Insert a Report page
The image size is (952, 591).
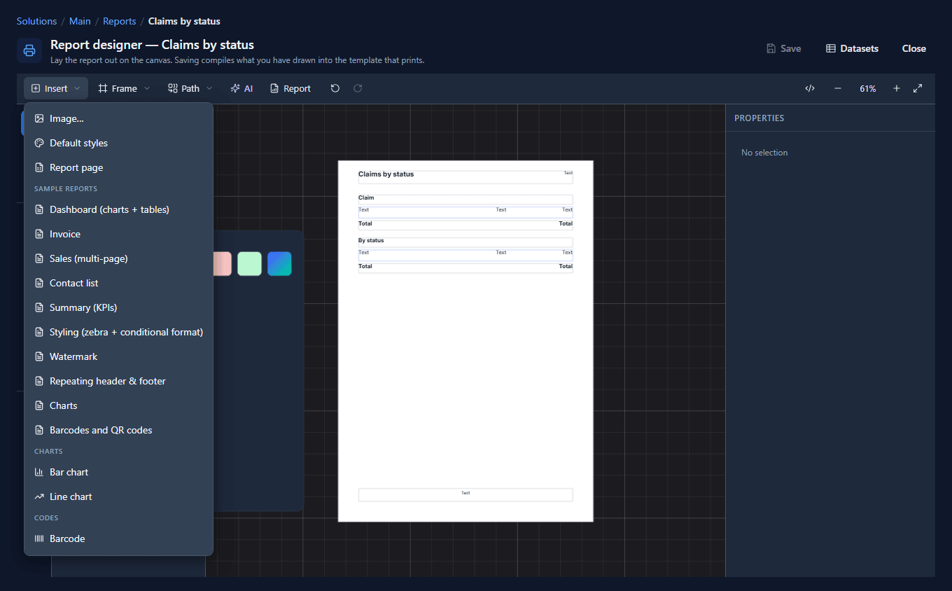pos(118,168)
